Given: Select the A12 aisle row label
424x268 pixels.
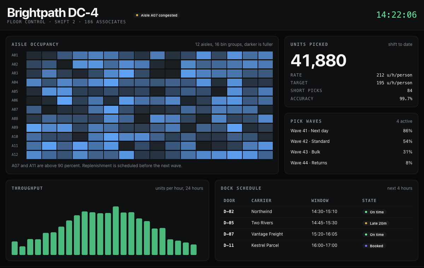Looking at the screenshot, I should click(15, 155).
